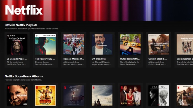Image resolution: width=193 pixels, height=108 pixels.
Task: Open the Passing soundtrack album cover
Action: pos(159,95)
